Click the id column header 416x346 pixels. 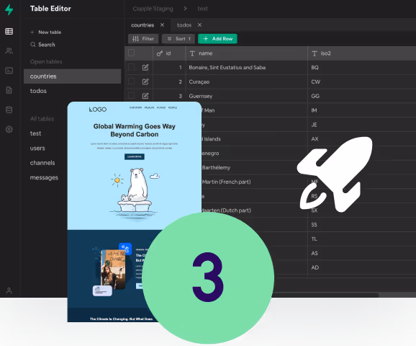[x=169, y=53]
